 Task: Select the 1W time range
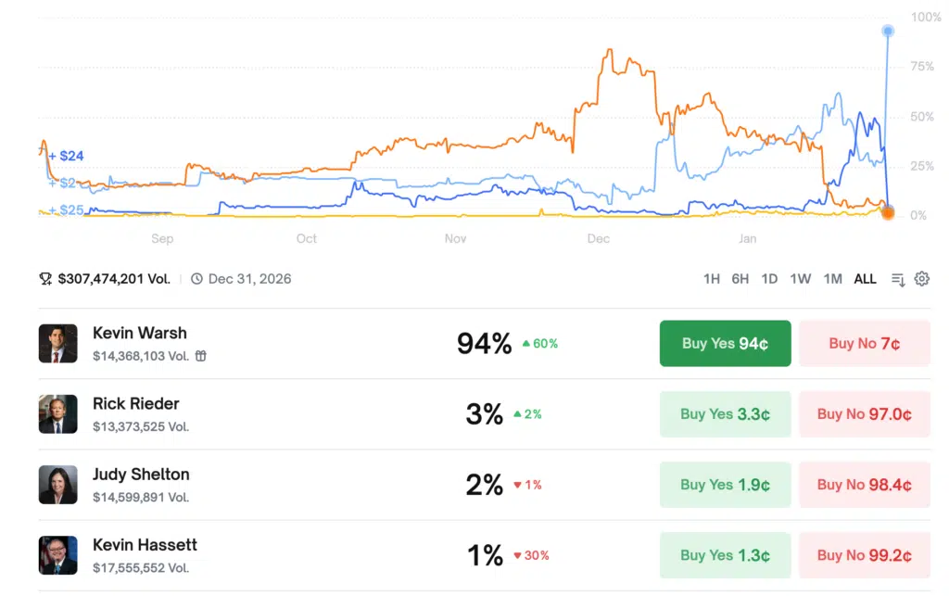click(801, 279)
